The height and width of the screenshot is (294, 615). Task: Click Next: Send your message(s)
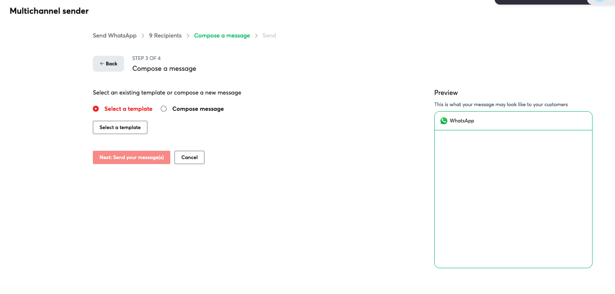131,157
